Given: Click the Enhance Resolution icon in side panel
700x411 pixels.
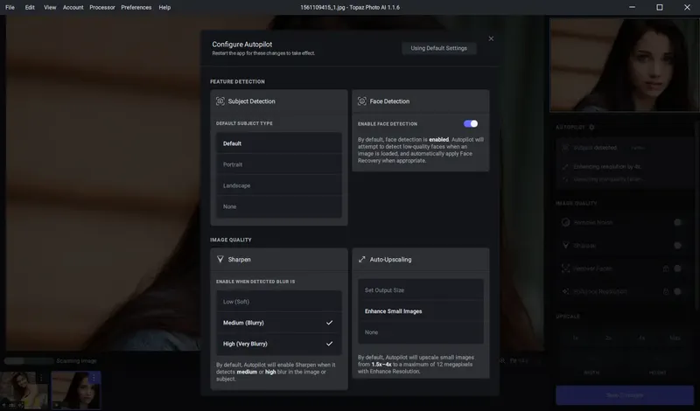Looking at the screenshot, I should (565, 291).
